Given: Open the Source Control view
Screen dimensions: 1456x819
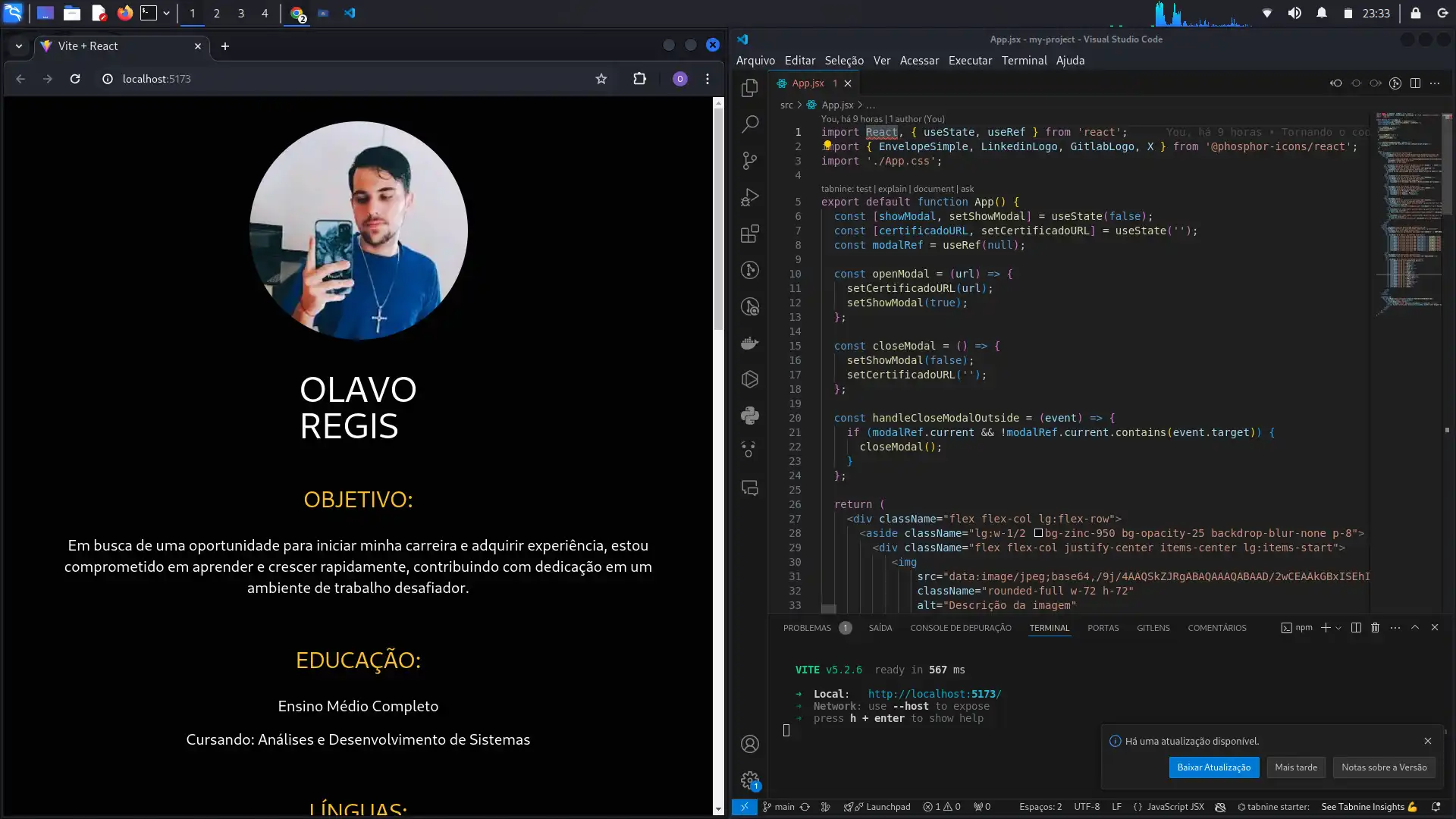Looking at the screenshot, I should click(x=750, y=161).
